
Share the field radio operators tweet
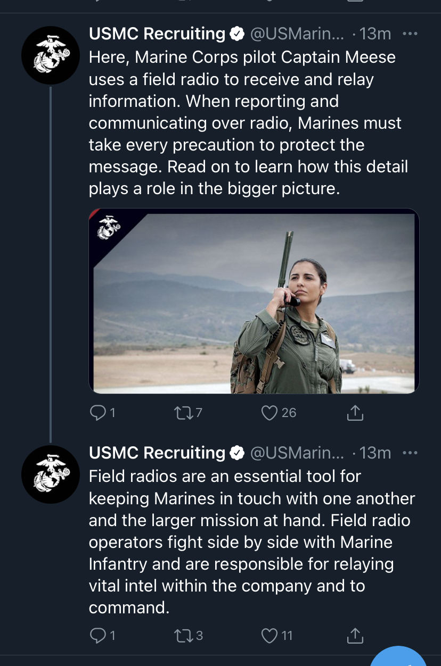click(x=355, y=635)
